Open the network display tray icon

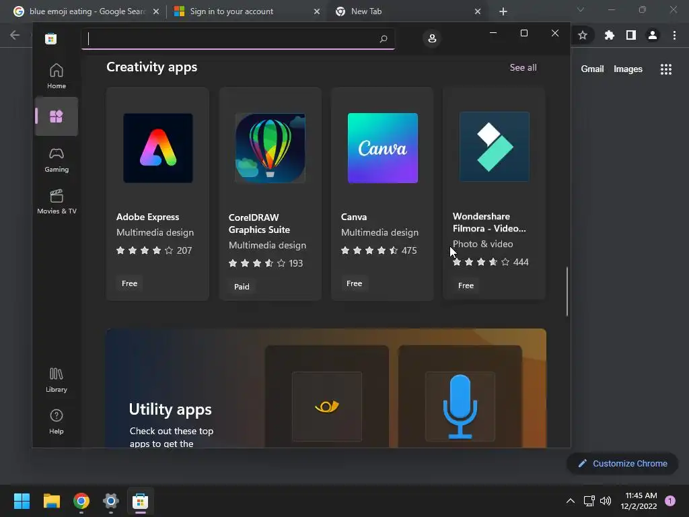tap(589, 501)
